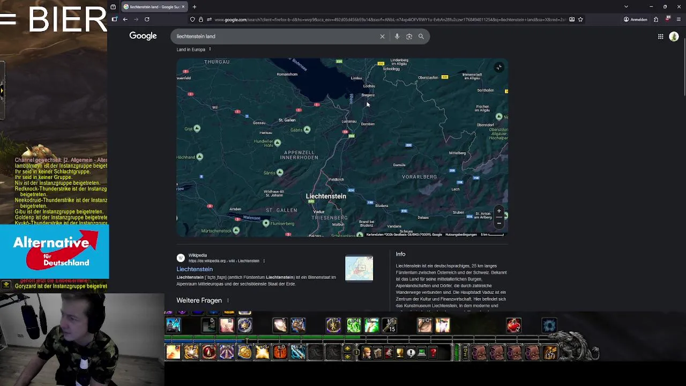The height and width of the screenshot is (386, 686).
Task: Click the Gäbris green pin on map
Action: coord(307,130)
